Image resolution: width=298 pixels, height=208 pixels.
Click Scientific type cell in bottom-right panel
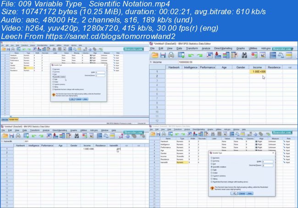182,156
